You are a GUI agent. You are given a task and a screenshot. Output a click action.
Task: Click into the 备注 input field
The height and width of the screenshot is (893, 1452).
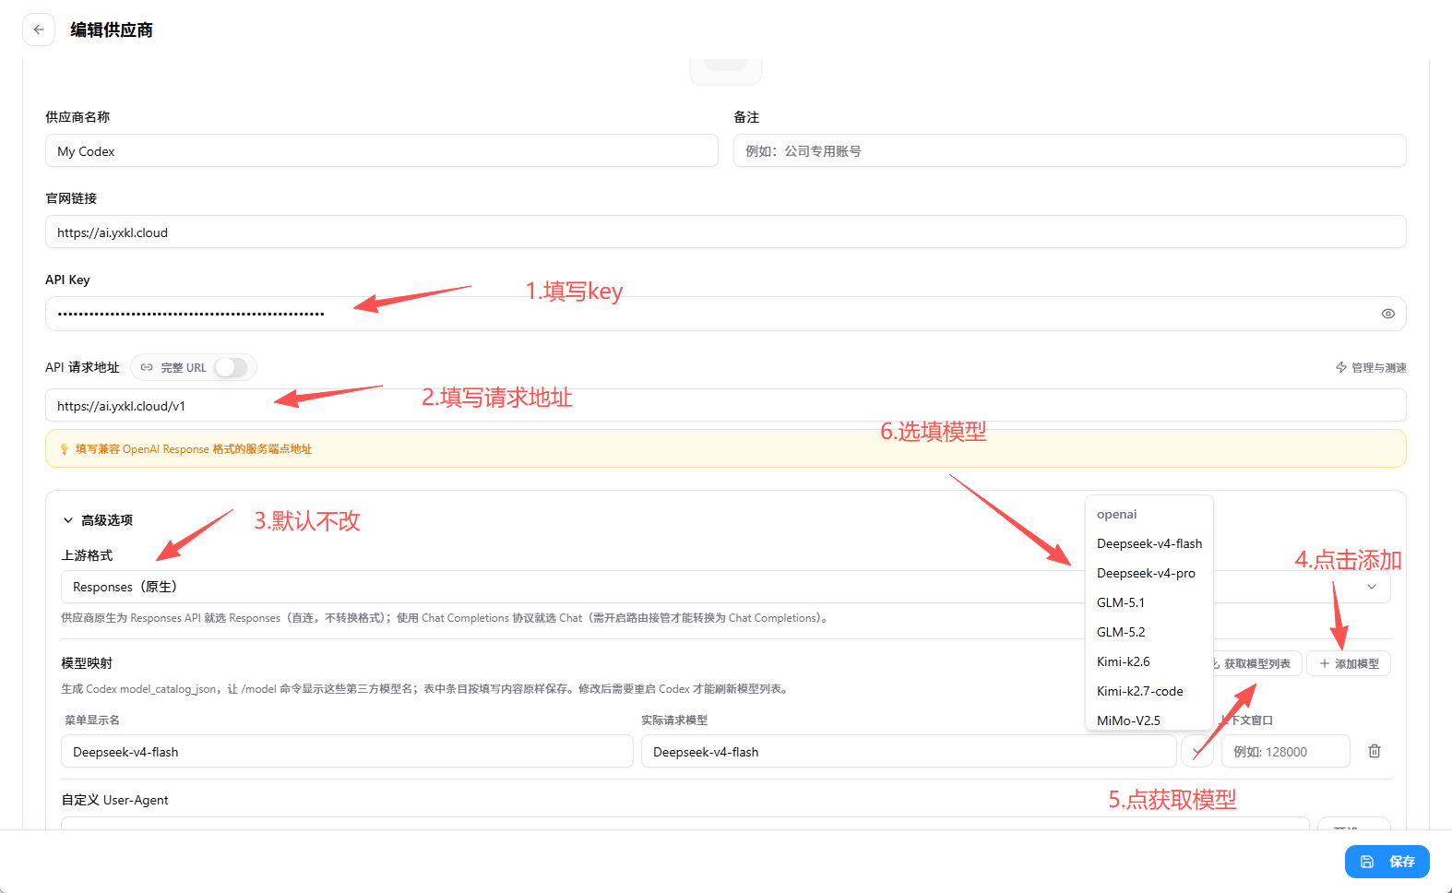point(1070,151)
